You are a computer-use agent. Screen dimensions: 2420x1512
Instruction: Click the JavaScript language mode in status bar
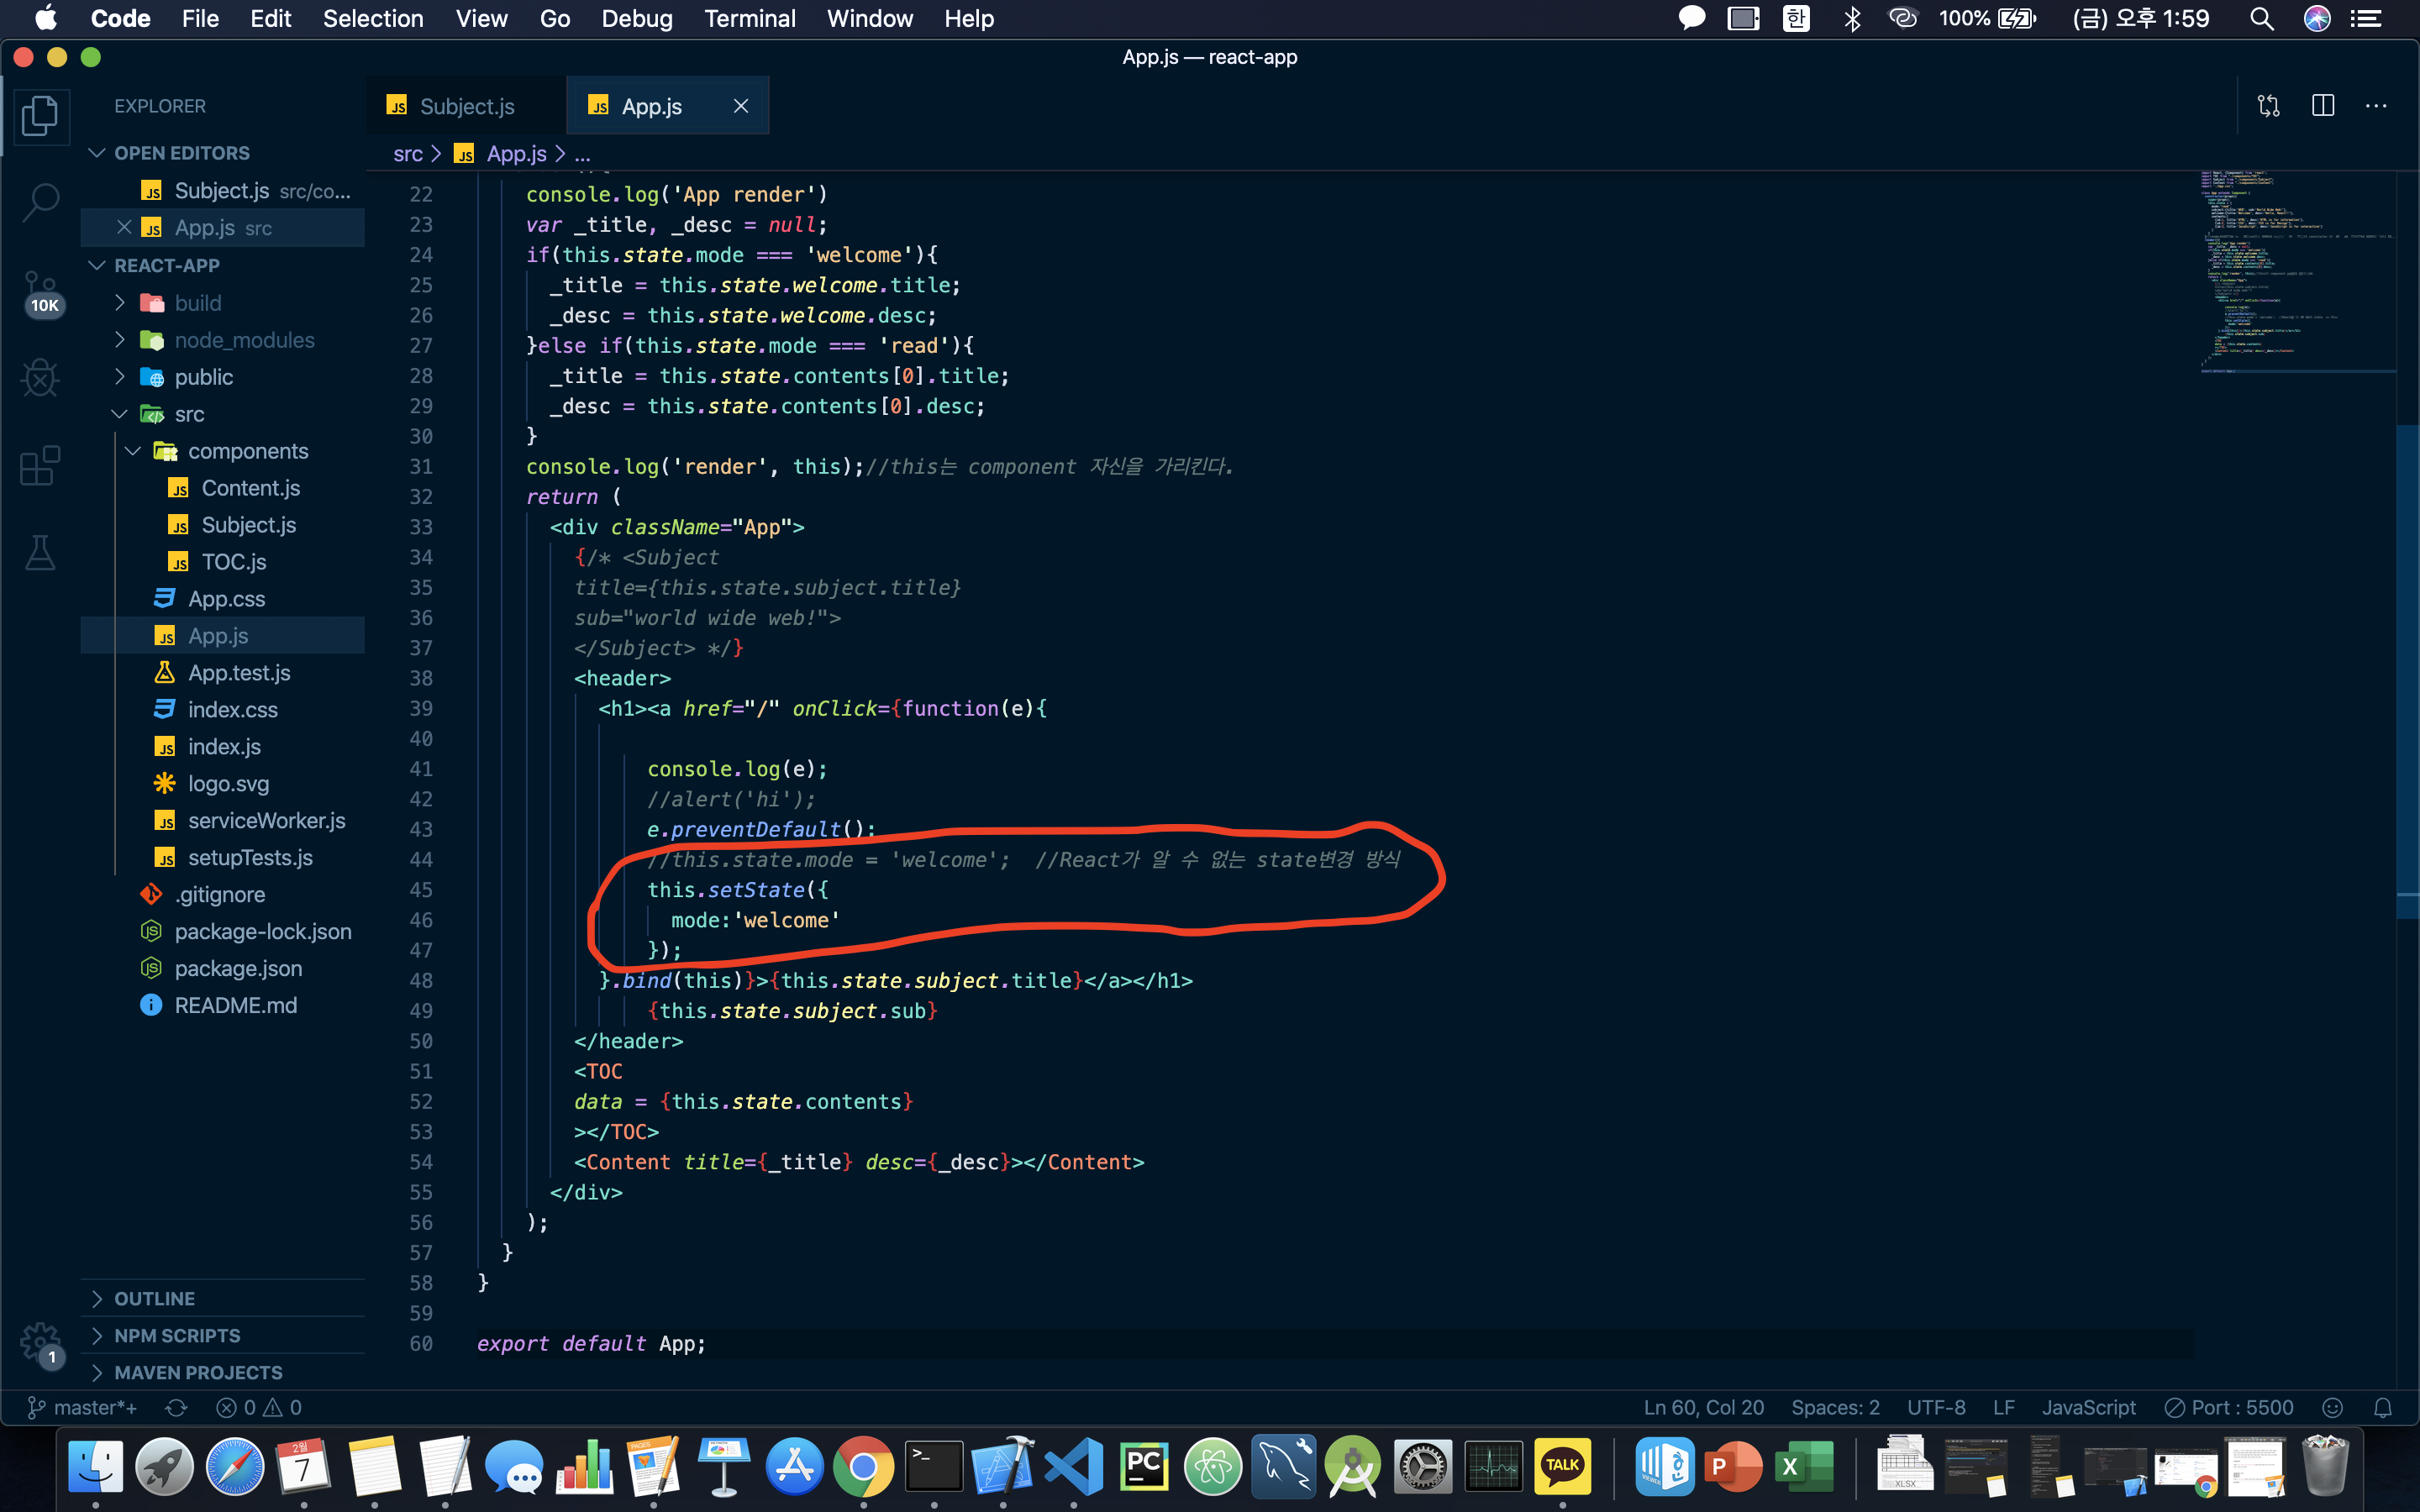coord(2088,1407)
